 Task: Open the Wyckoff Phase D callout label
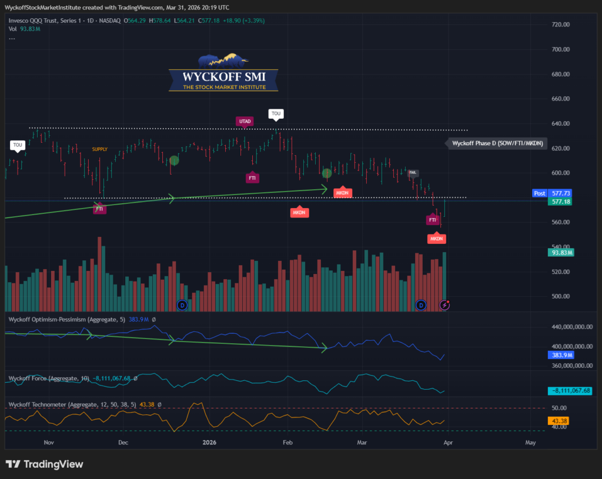point(497,143)
